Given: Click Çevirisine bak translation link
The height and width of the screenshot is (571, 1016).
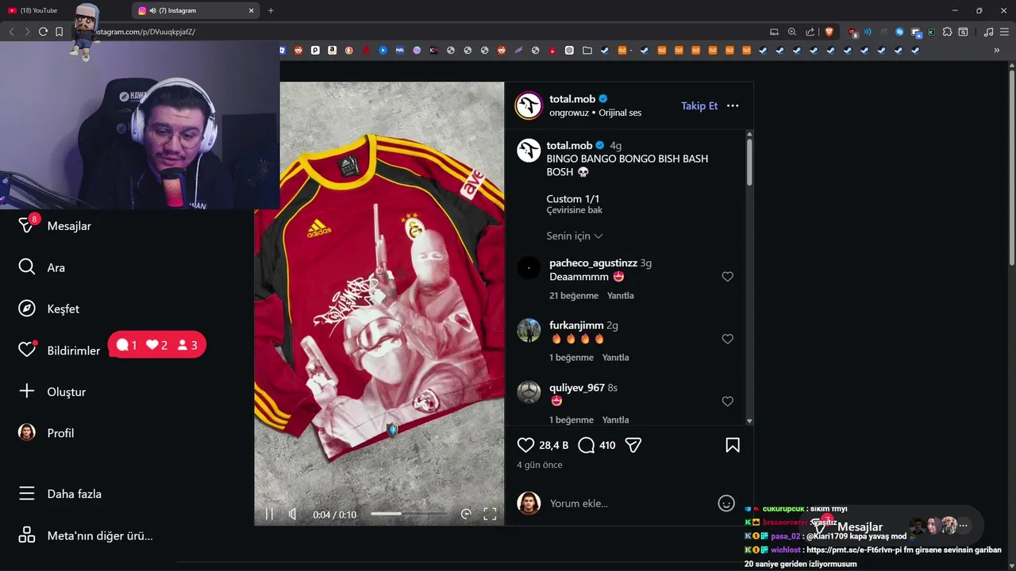Looking at the screenshot, I should tap(574, 210).
